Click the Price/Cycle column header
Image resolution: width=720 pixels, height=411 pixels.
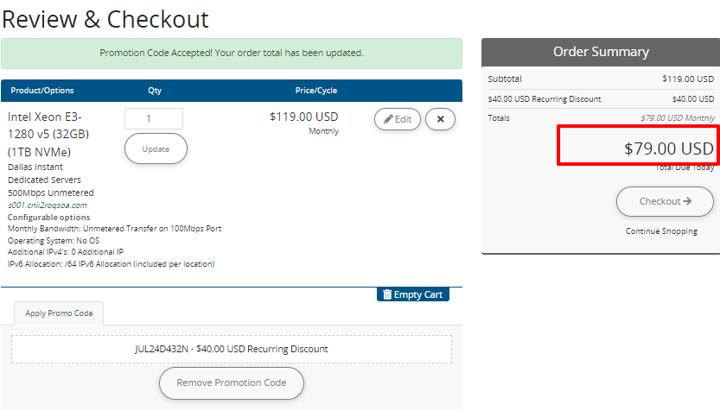click(x=316, y=91)
